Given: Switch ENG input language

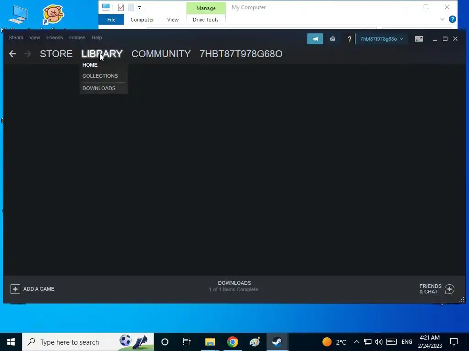Looking at the screenshot, I should tap(407, 342).
